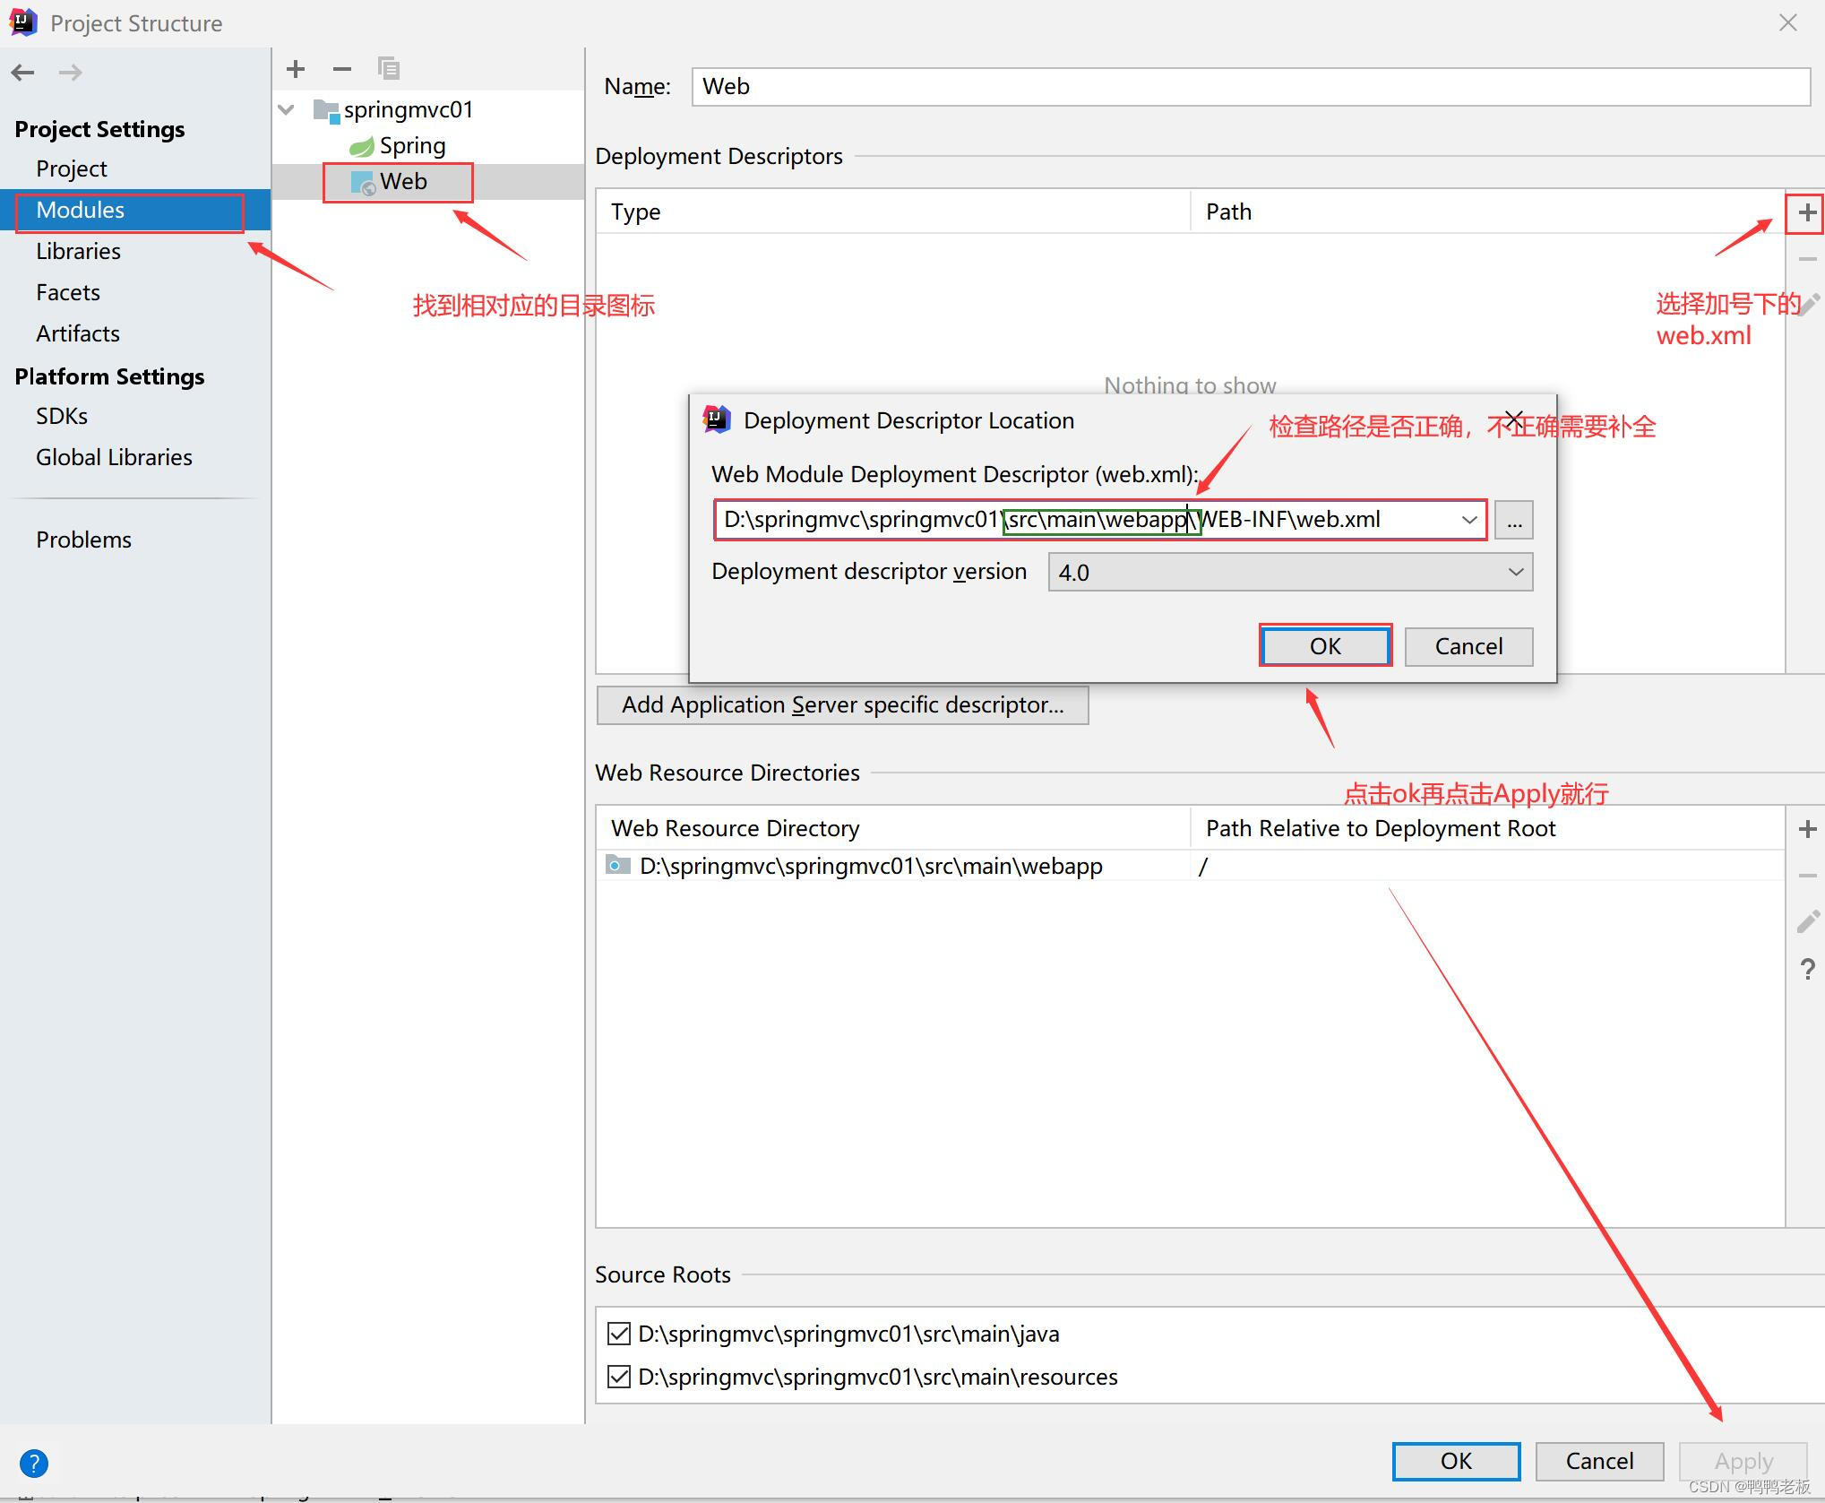This screenshot has width=1825, height=1503.
Task: Collapse the springmvc01 module tree node
Action: tap(287, 110)
